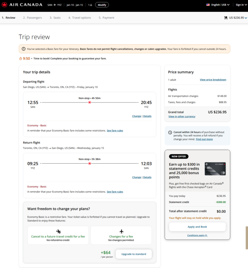Select the 1. Review step
The width and height of the screenshot is (248, 268).
9,18
